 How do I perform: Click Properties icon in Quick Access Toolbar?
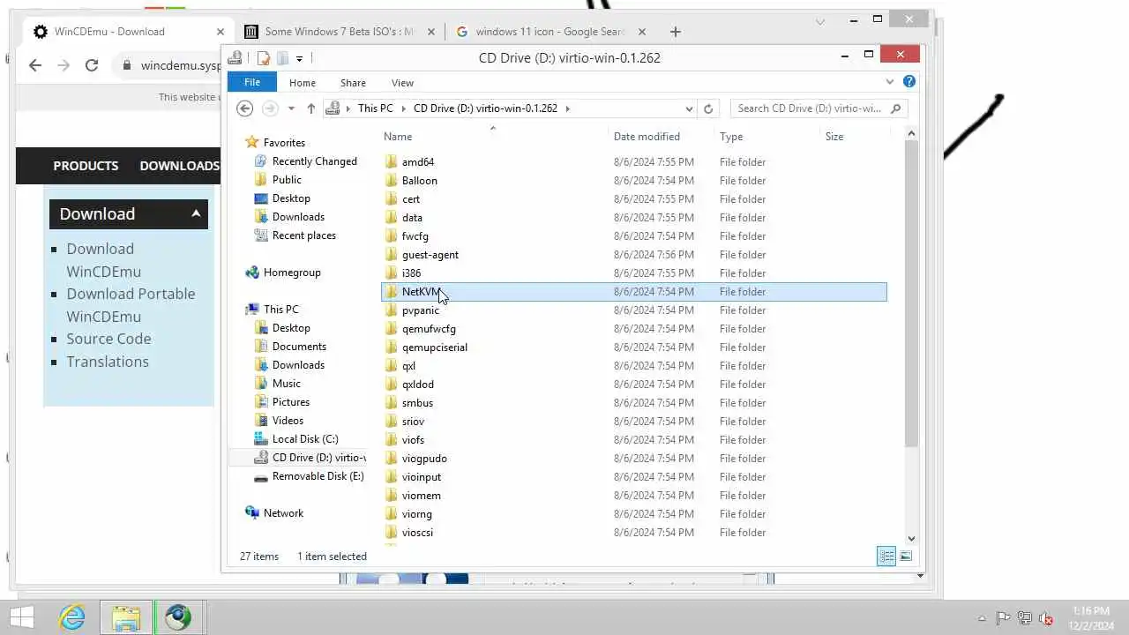(x=263, y=58)
